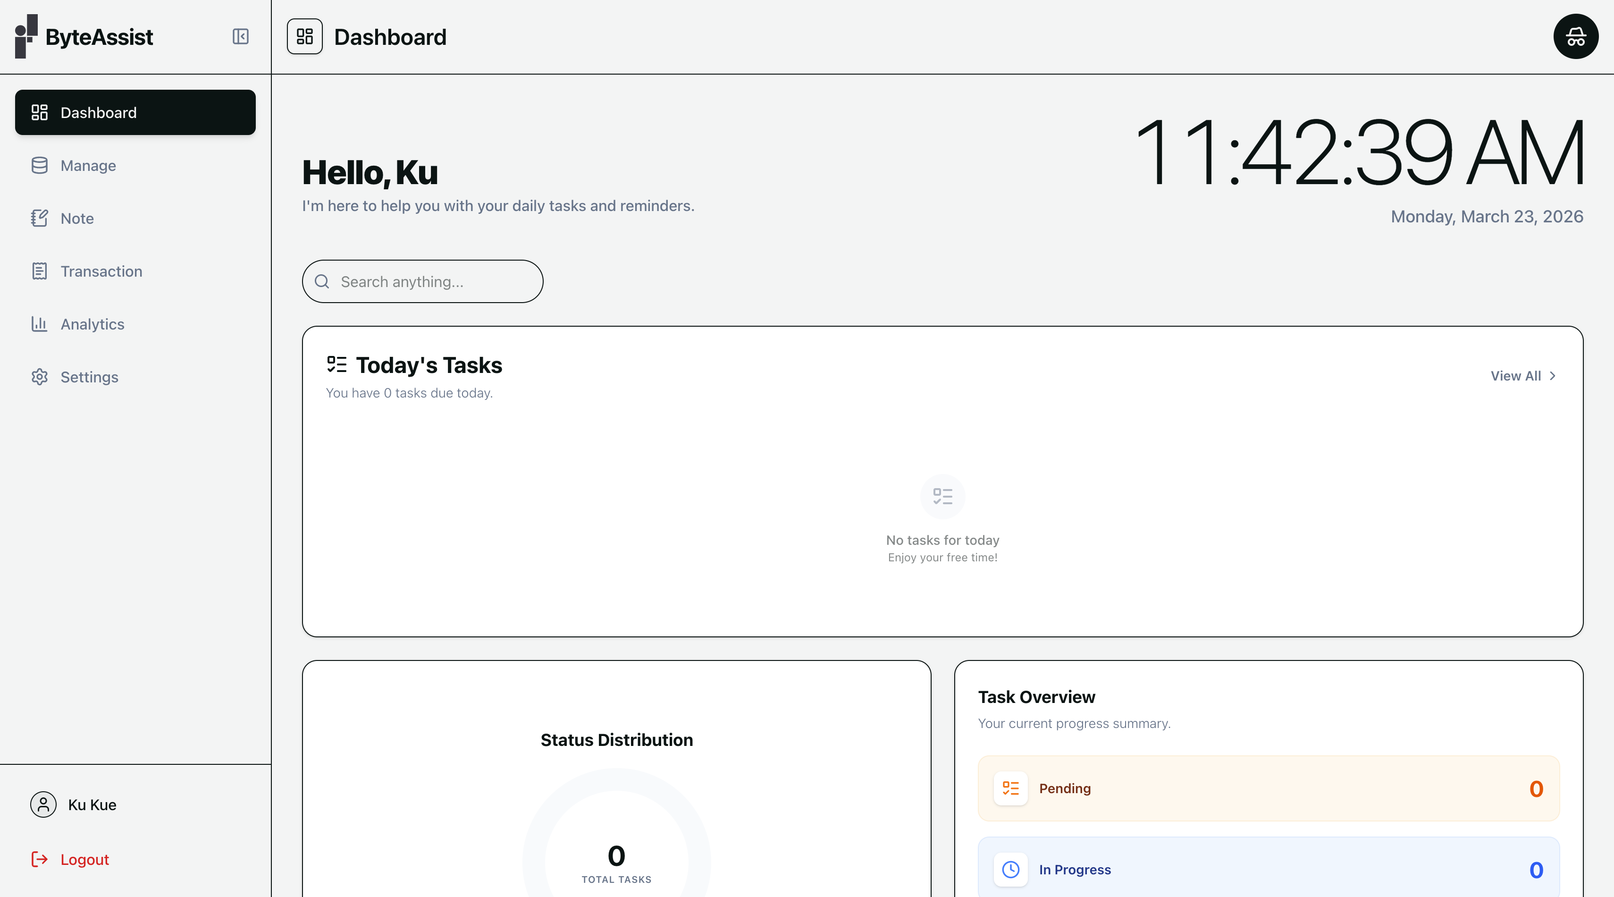Click the No tasks for today message
This screenshot has height=897, width=1614.
942,540
